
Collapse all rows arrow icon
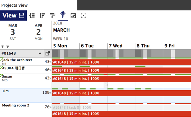tap(8, 46)
